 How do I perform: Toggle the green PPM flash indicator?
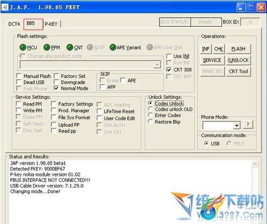(x=47, y=48)
